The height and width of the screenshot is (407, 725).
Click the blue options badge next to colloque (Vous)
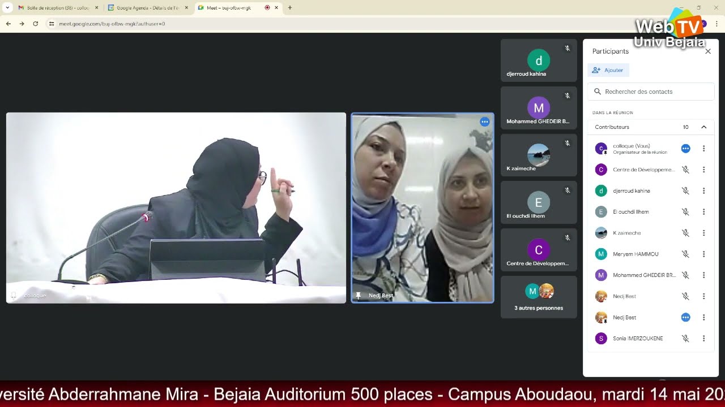point(685,148)
